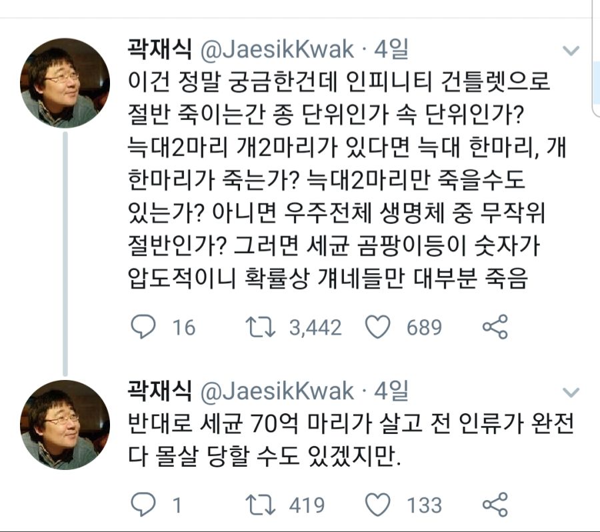Click the 4일 timestamp of the second tweet
Image resolution: width=600 pixels, height=532 pixels.
click(x=391, y=390)
